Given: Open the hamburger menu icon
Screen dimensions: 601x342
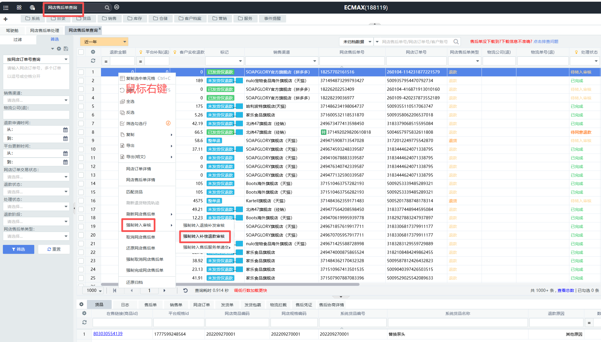Looking at the screenshot, I should [x=6, y=8].
